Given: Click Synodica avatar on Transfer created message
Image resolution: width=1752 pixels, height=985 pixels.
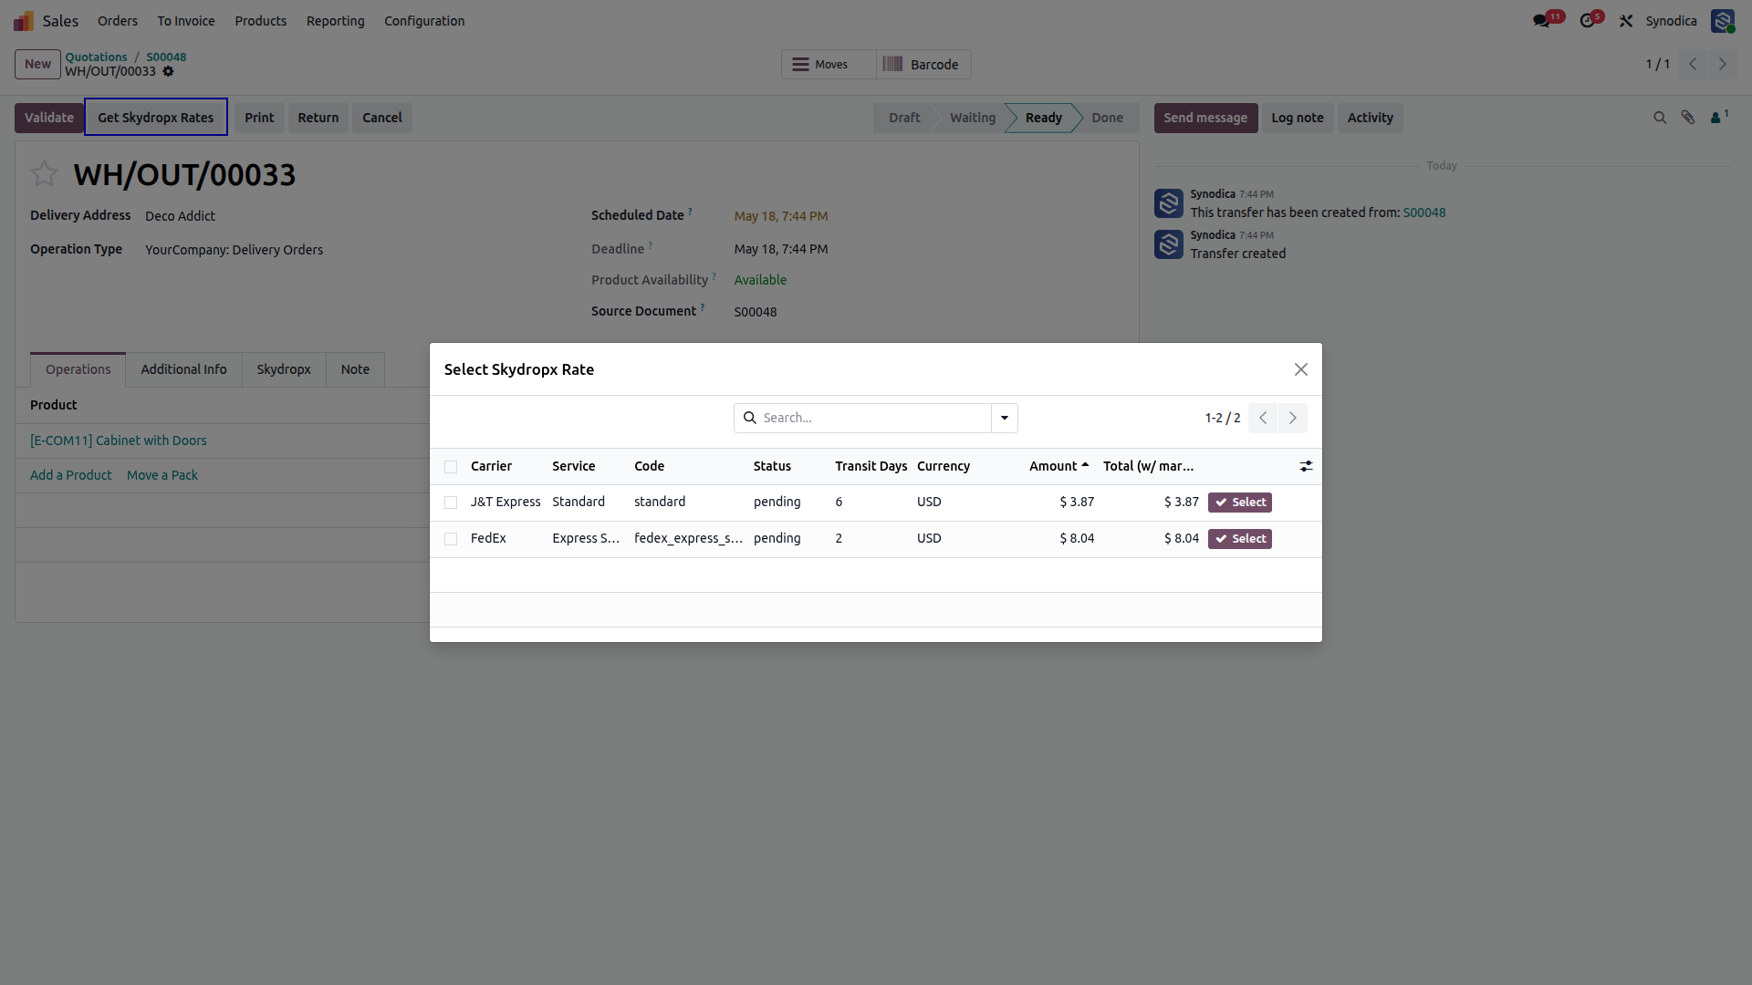Looking at the screenshot, I should (1169, 244).
